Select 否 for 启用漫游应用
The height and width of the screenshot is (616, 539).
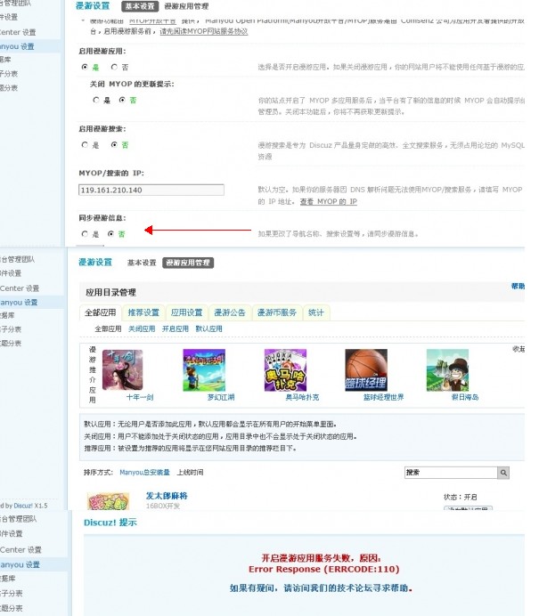(114, 67)
